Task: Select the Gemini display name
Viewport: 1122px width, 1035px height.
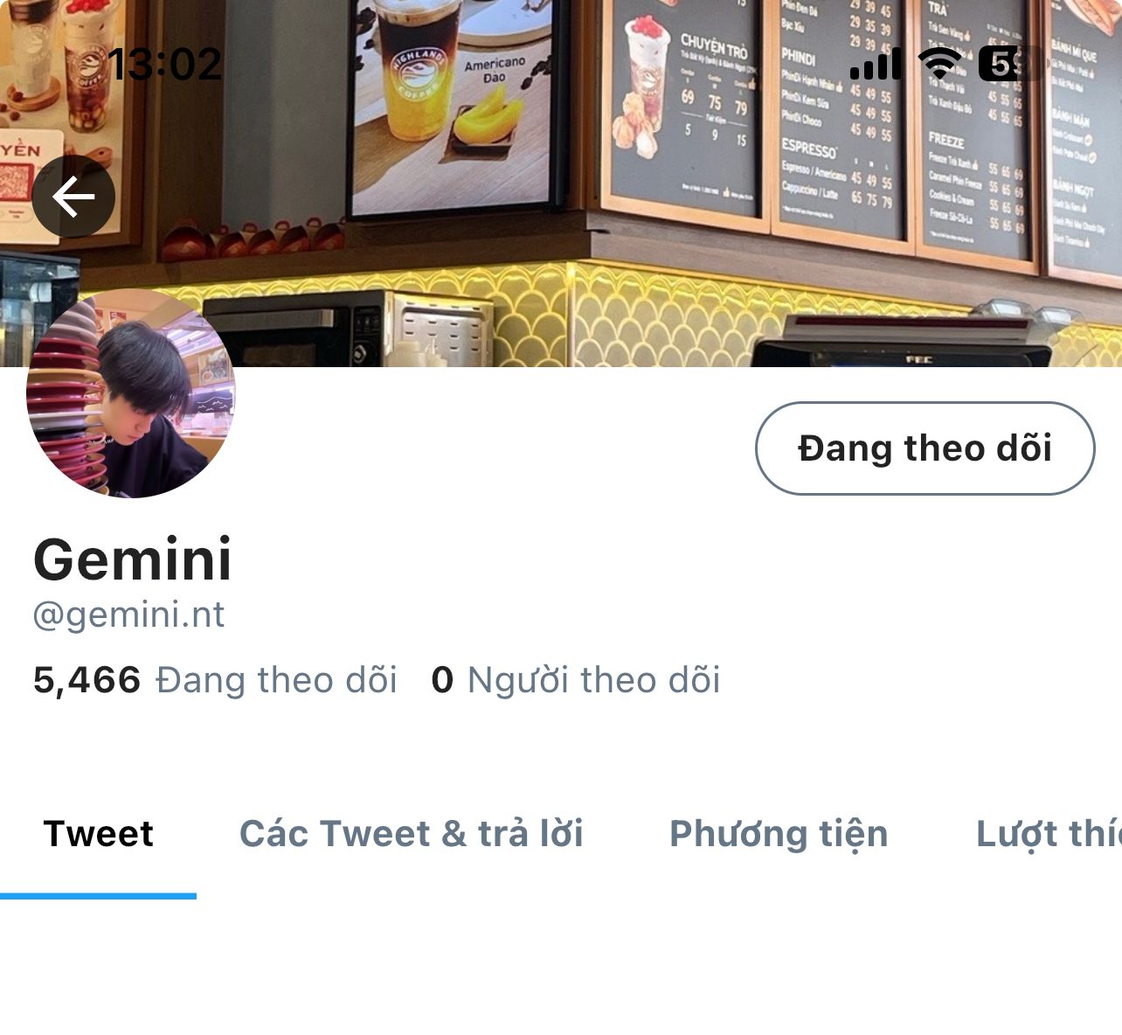Action: (x=133, y=559)
